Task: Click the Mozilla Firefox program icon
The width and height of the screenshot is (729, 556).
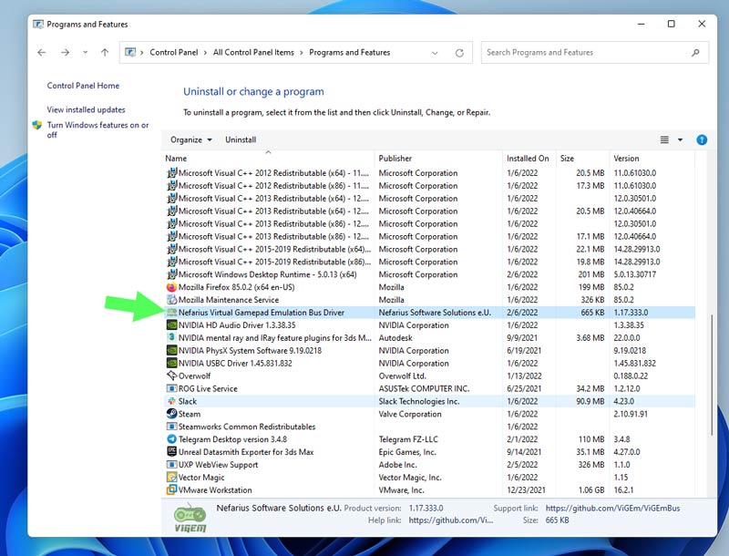Action: [x=171, y=287]
